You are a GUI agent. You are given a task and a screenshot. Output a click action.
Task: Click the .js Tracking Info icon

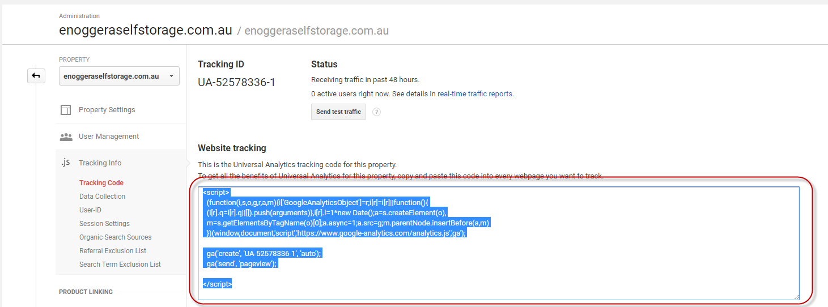pos(66,163)
